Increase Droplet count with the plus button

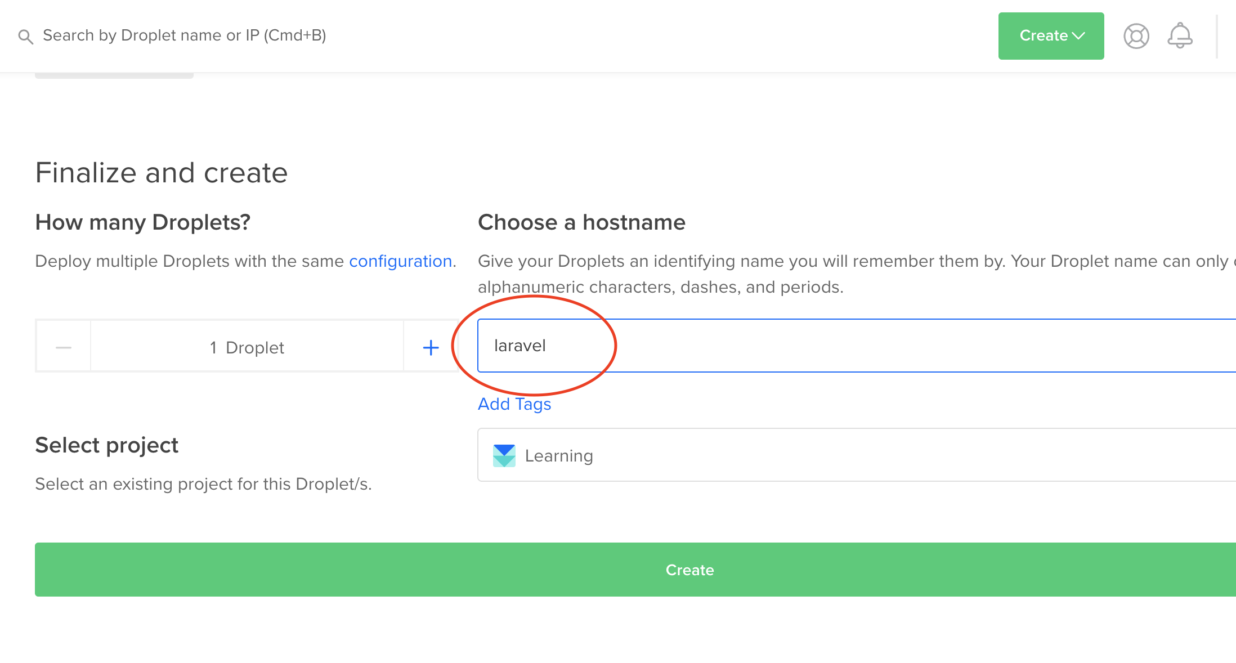pos(431,347)
